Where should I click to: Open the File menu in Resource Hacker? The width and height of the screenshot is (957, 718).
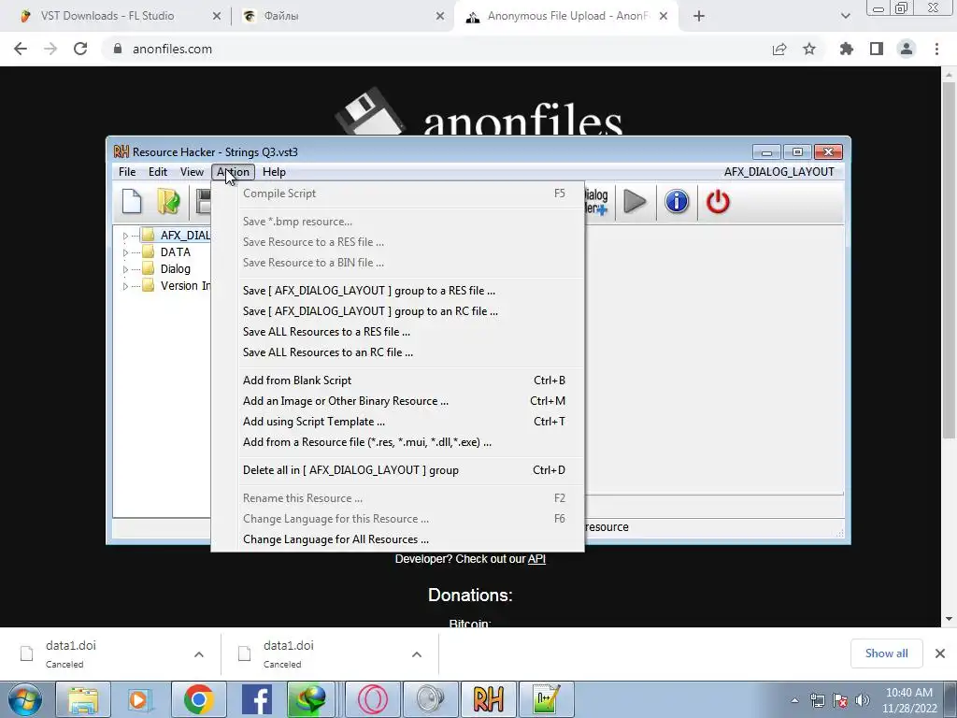[127, 172]
